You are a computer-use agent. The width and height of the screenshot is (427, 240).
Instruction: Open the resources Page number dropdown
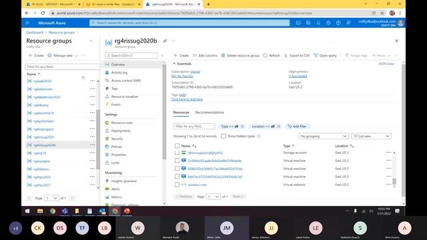[x=213, y=197]
